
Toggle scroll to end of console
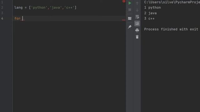point(137,23)
